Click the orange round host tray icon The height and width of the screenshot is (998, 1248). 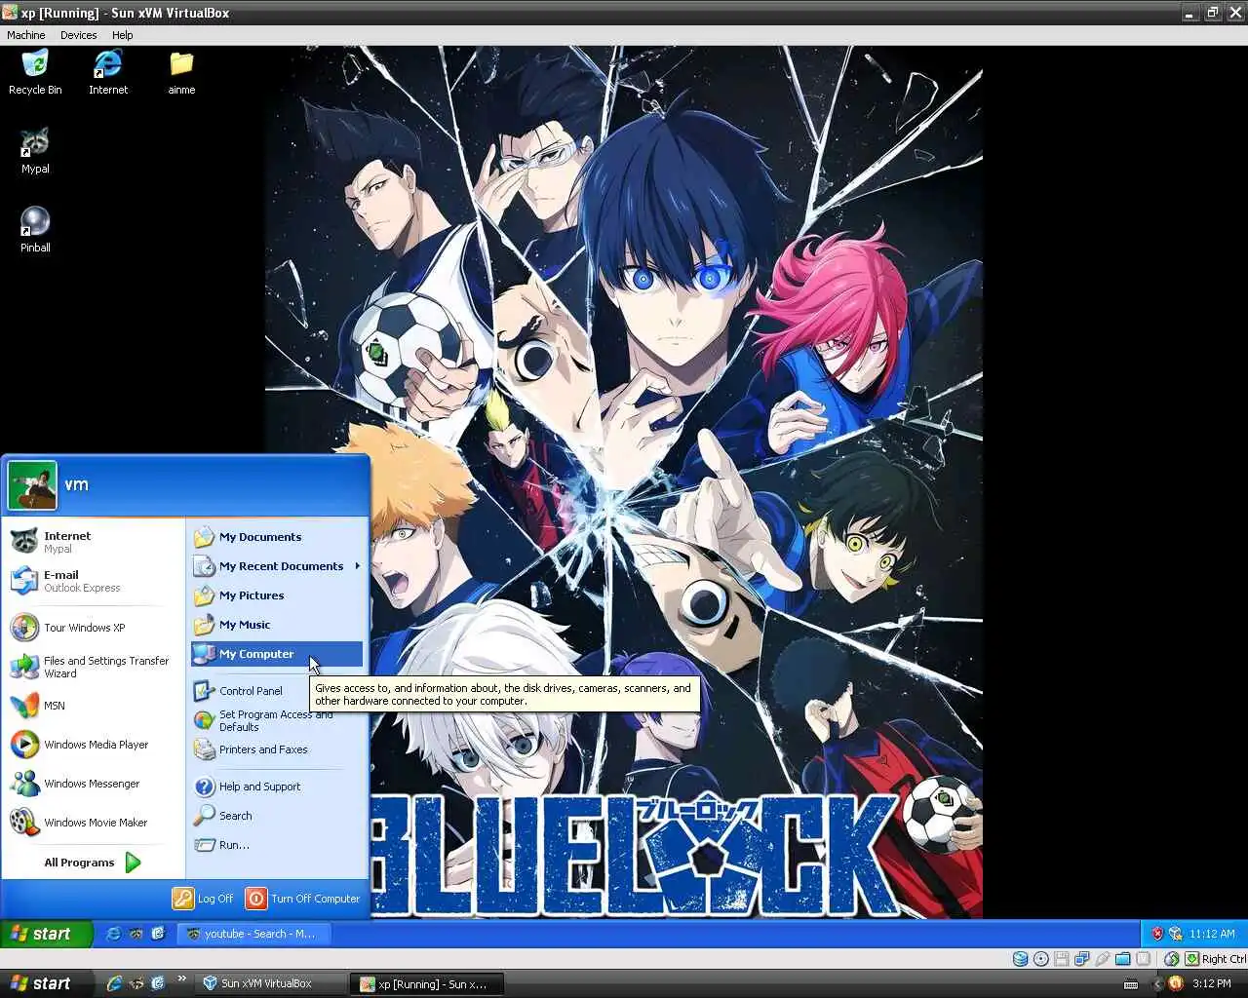click(1175, 983)
